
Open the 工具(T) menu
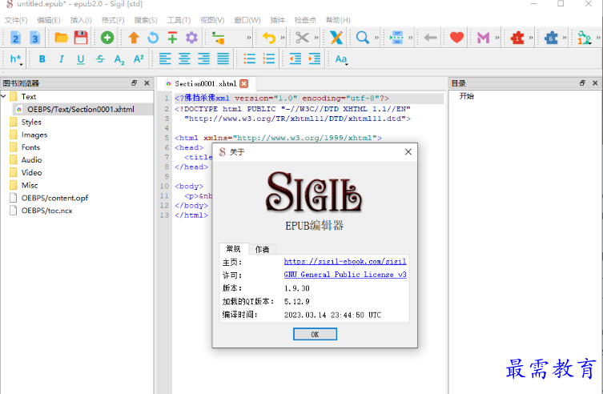pyautogui.click(x=179, y=19)
